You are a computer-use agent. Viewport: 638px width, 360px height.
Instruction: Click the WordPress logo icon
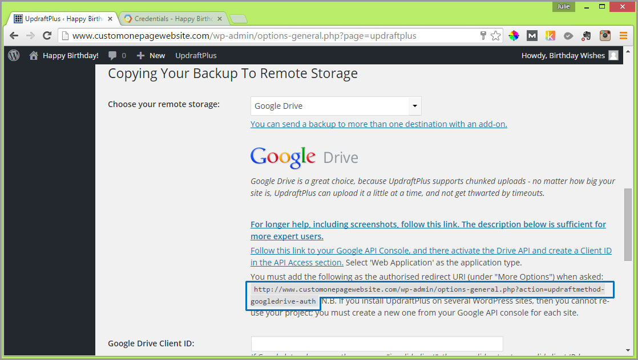14,55
